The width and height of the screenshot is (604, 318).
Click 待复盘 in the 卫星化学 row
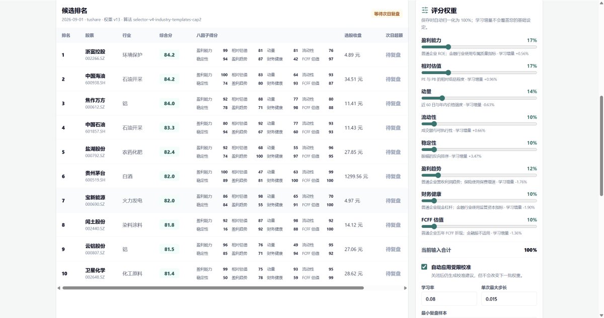393,274
